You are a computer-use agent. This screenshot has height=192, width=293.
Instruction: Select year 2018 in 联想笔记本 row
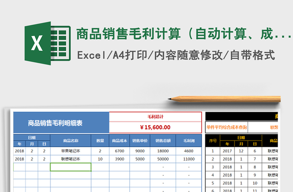point(19,159)
